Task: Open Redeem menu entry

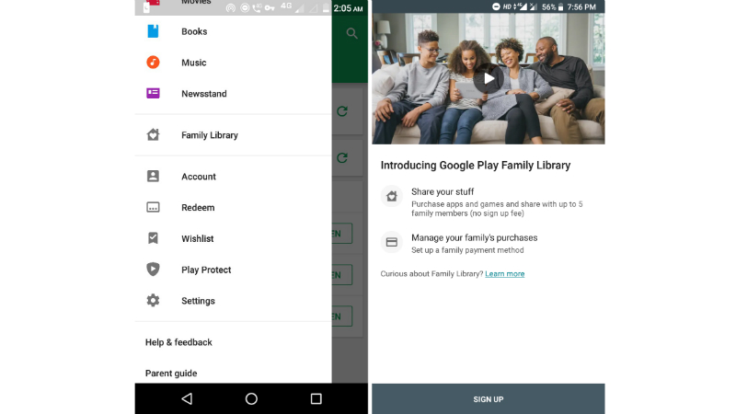Action: coord(234,208)
